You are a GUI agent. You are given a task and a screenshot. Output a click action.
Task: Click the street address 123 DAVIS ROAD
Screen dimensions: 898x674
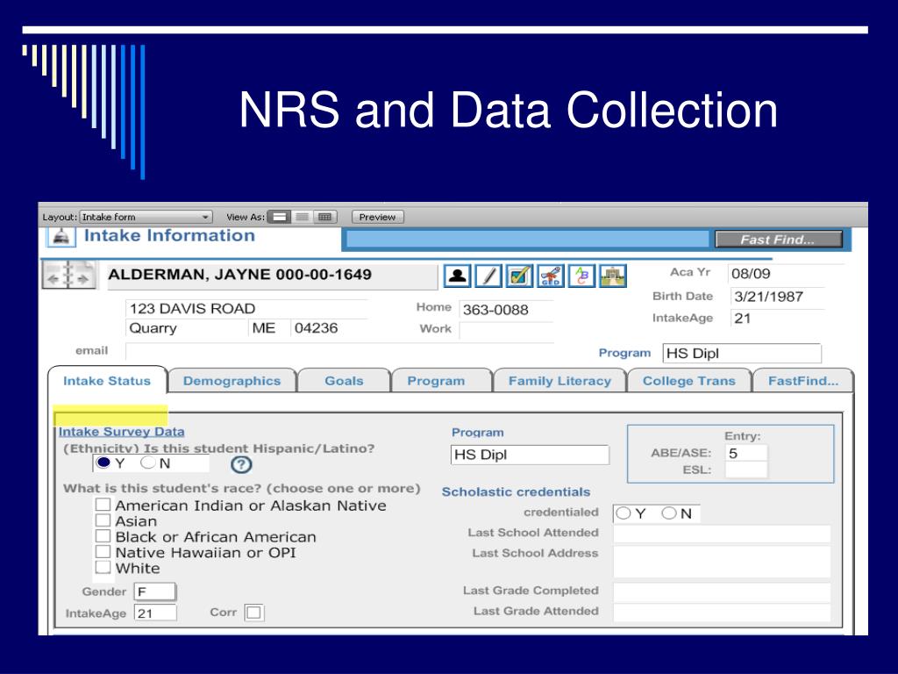(246, 309)
